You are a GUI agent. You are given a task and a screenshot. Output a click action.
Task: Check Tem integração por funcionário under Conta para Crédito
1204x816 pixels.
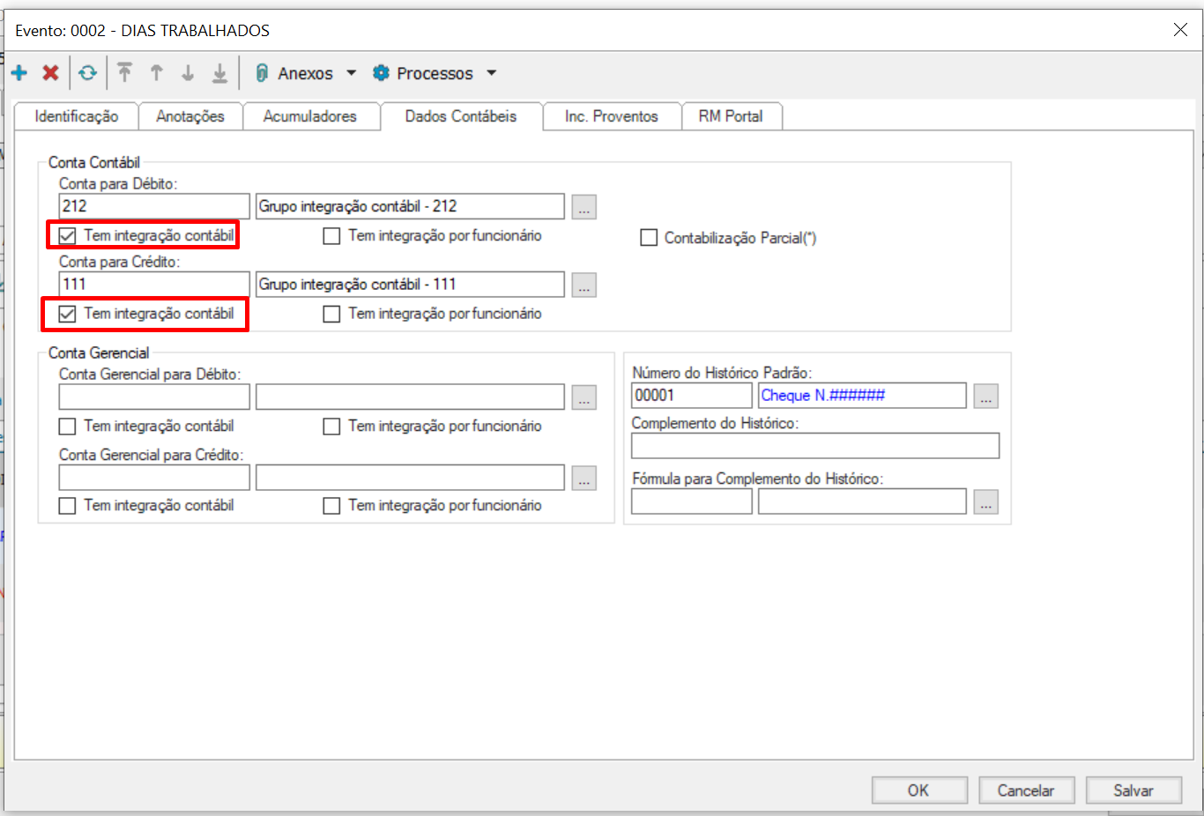click(331, 314)
